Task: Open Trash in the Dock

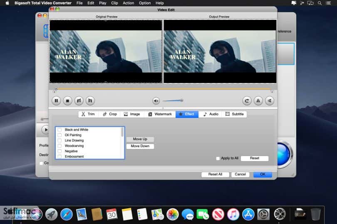Action: (x=315, y=214)
